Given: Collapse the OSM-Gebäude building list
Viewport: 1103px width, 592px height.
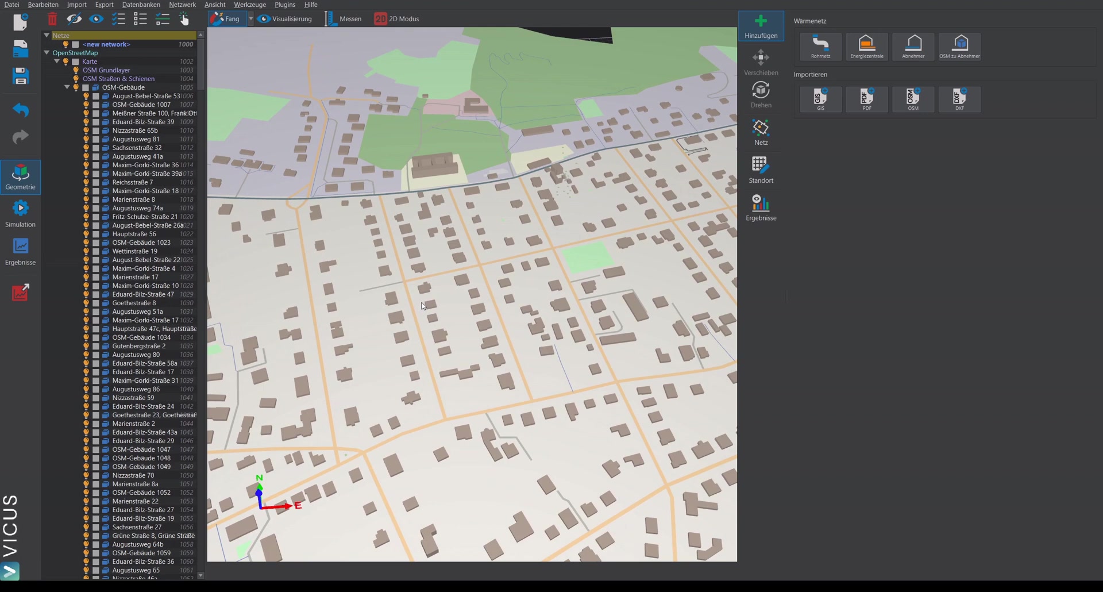Looking at the screenshot, I should [x=67, y=87].
